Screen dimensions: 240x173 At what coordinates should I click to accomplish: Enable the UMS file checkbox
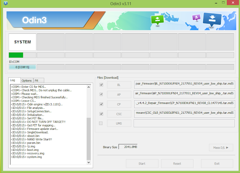coord(101,123)
